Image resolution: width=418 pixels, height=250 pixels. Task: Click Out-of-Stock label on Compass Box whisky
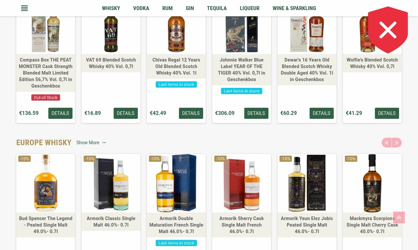(x=46, y=97)
